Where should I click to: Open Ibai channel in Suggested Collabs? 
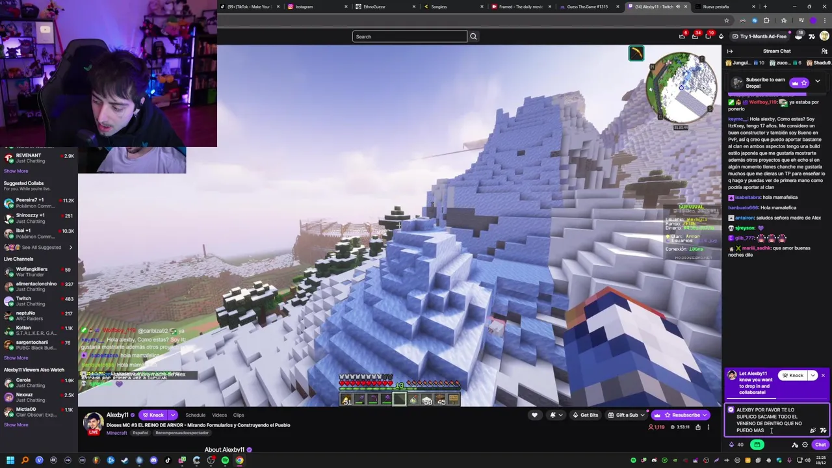(x=38, y=233)
